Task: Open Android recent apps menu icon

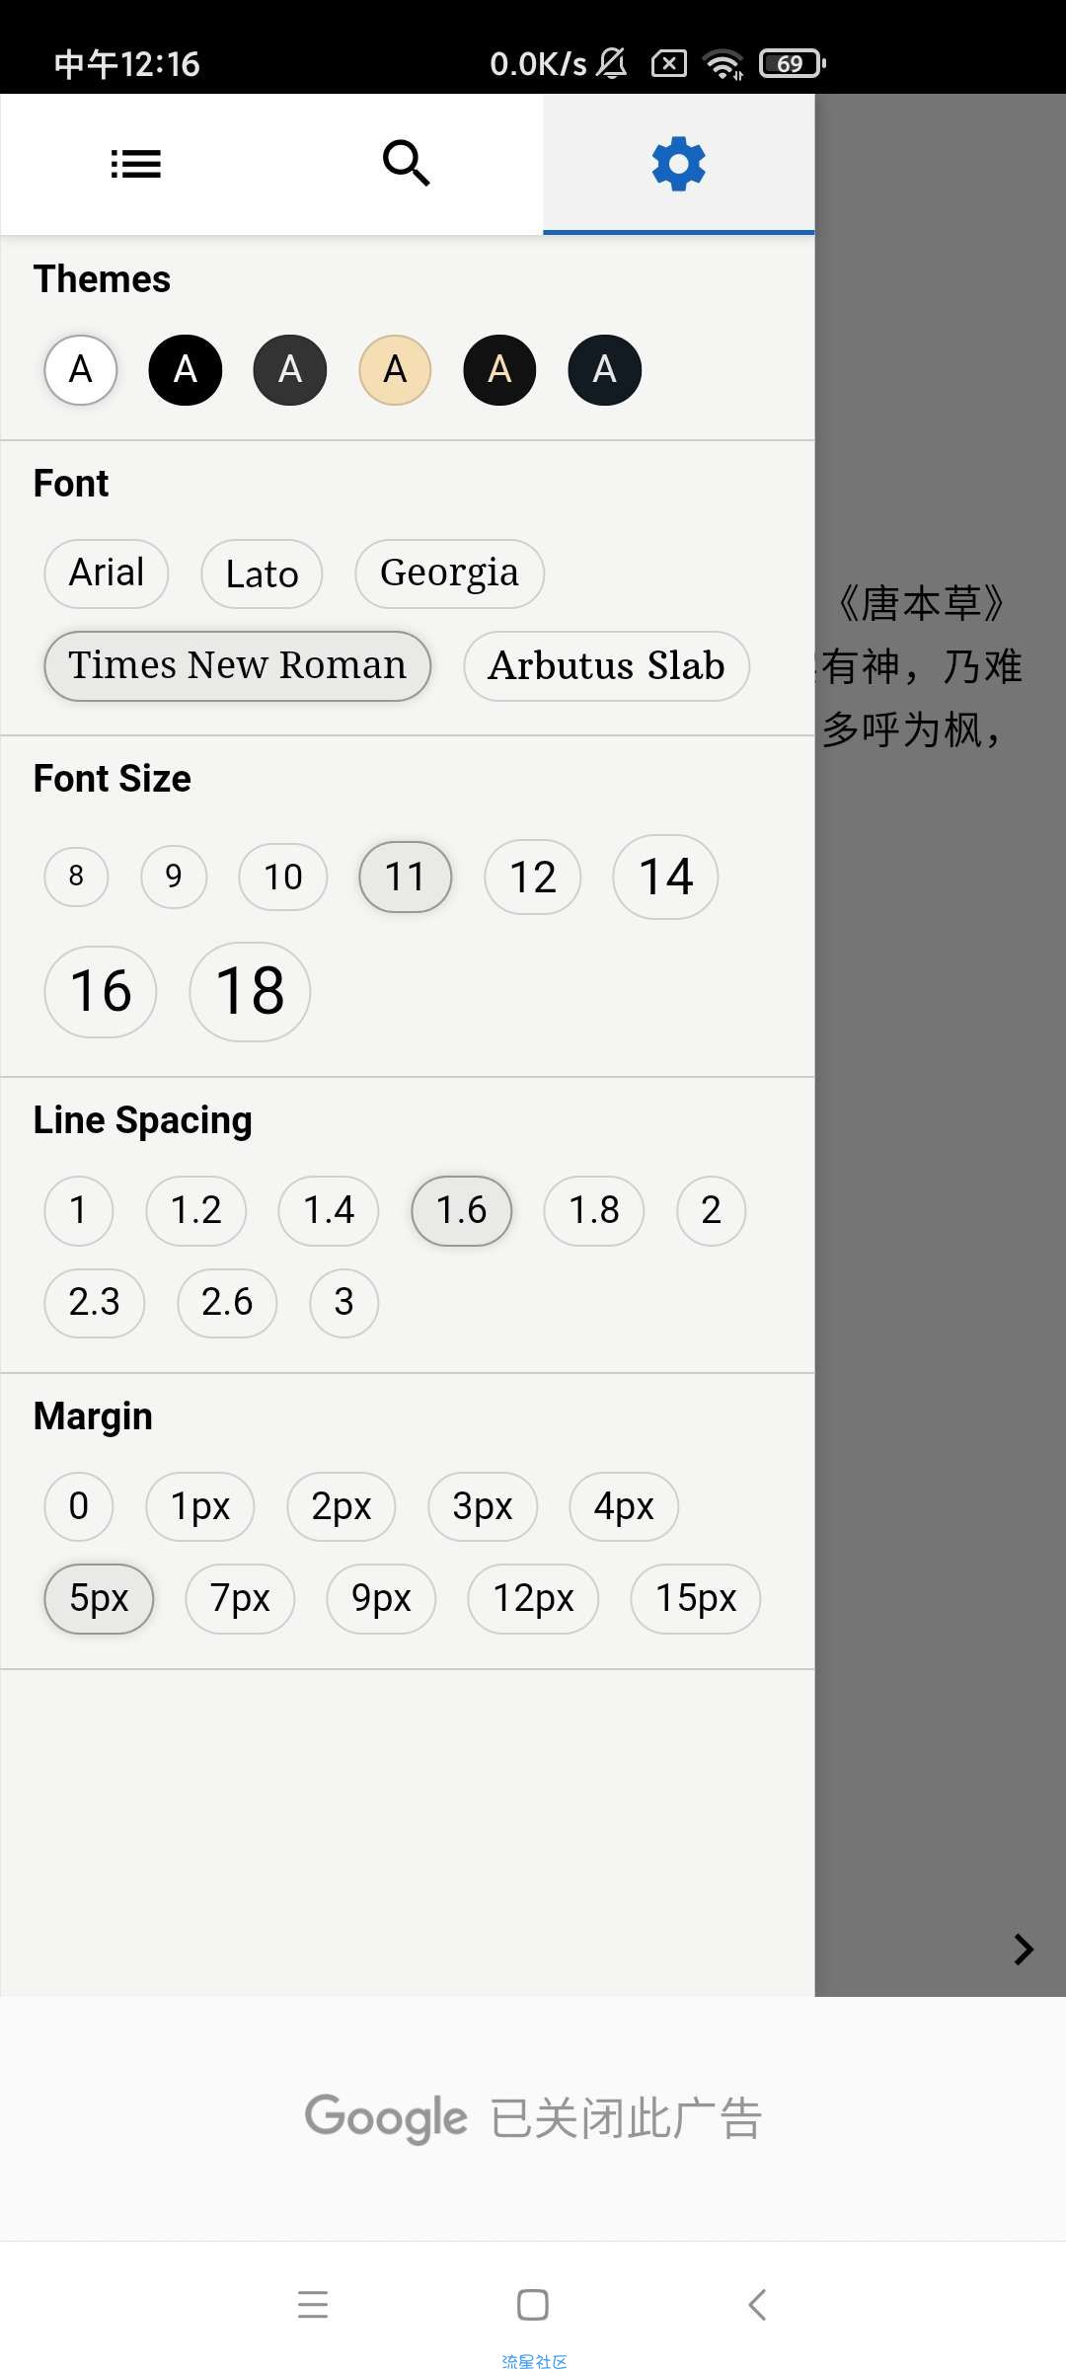Action: [313, 2305]
